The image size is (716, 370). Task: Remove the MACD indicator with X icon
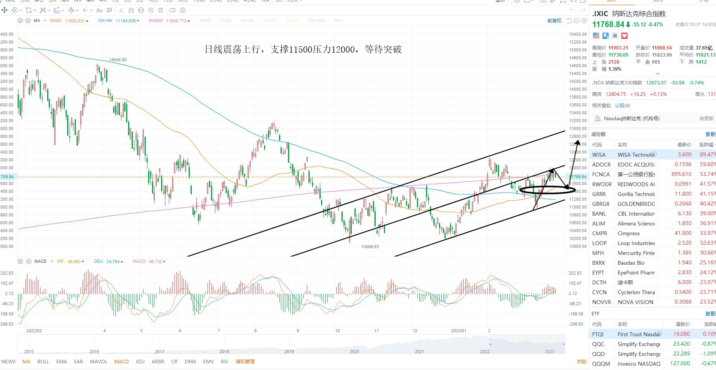pos(29,261)
